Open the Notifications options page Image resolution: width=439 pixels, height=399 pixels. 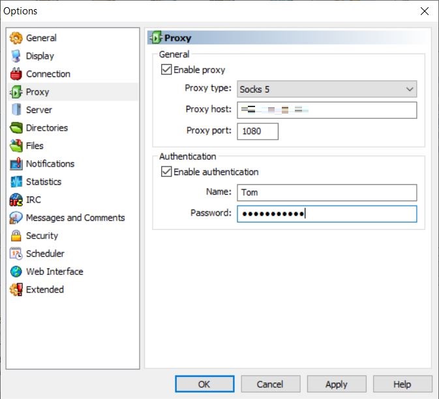pos(50,164)
